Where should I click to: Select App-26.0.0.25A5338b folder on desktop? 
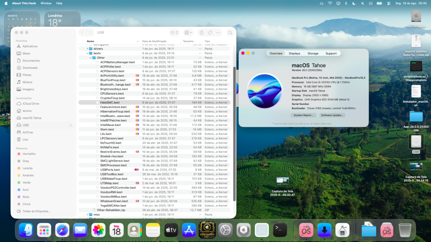[x=416, y=121]
